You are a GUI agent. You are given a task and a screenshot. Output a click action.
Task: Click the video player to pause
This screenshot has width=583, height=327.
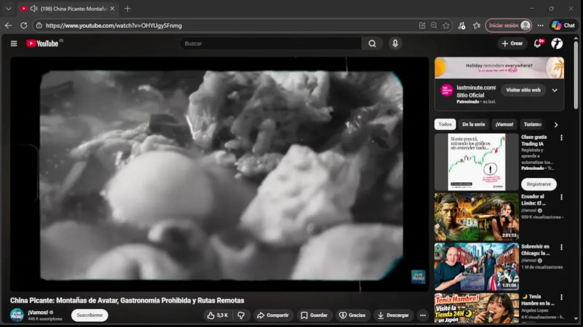click(x=219, y=174)
